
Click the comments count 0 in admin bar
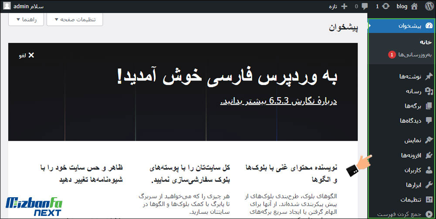pyautogui.click(x=357, y=6)
